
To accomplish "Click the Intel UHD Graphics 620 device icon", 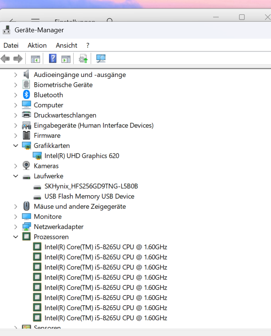I will pos(37,156).
